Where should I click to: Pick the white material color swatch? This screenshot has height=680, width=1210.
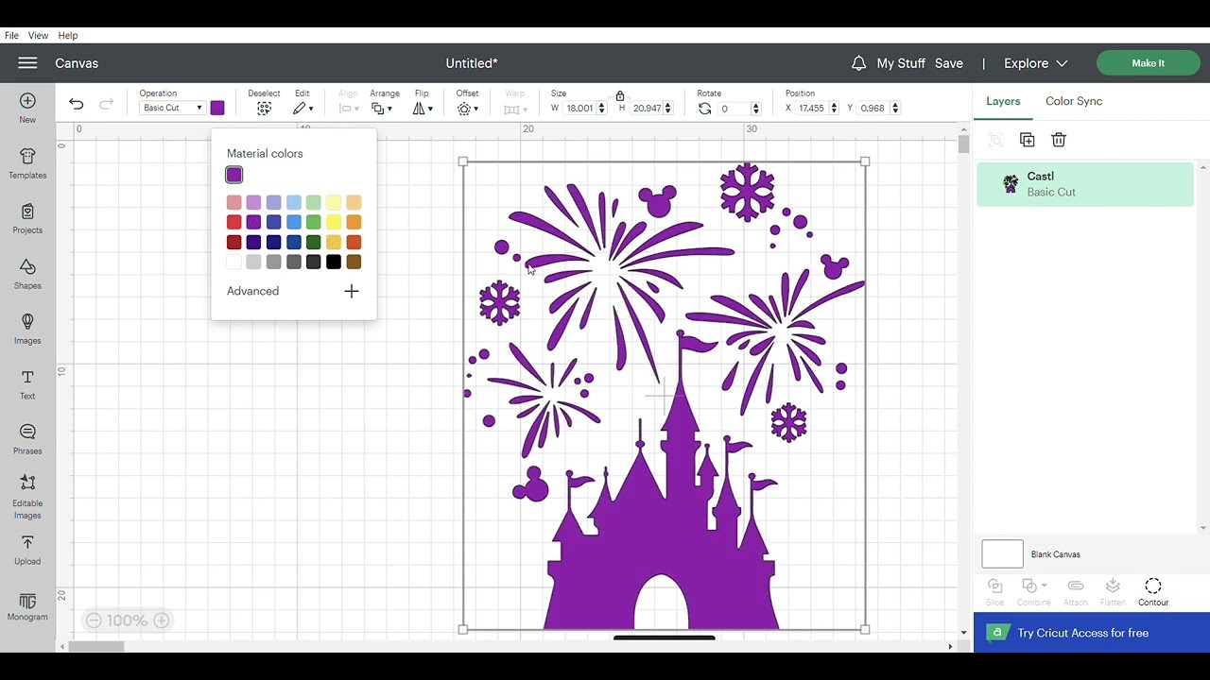pos(233,262)
